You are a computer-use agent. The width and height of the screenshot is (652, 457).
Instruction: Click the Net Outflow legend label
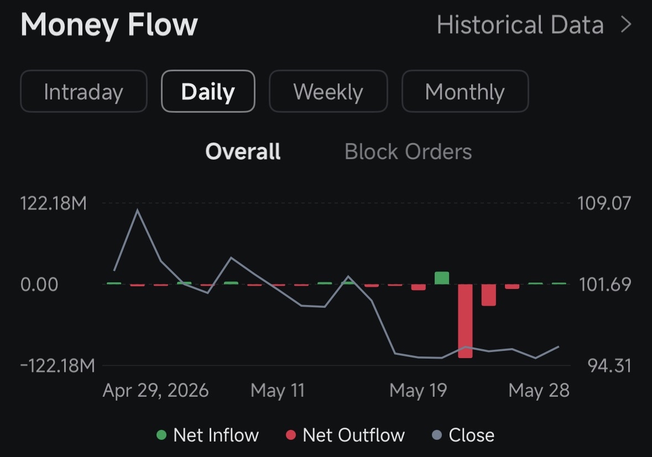[354, 435]
